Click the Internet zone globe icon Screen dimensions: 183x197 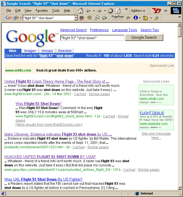point(137,193)
